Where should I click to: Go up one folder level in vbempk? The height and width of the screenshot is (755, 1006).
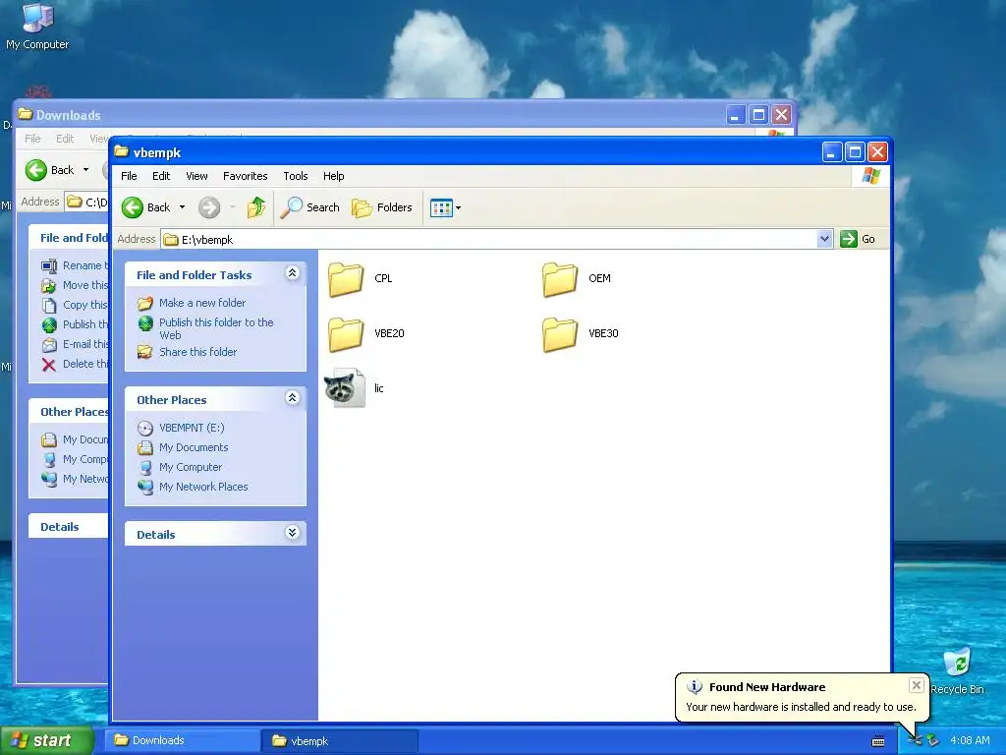pyautogui.click(x=256, y=207)
